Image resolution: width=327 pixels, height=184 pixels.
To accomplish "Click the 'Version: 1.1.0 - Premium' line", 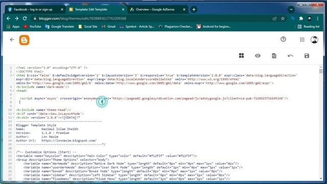I will click(x=42, y=133).
